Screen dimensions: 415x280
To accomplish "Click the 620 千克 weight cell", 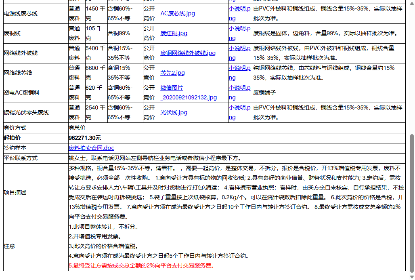I will tap(96, 93).
